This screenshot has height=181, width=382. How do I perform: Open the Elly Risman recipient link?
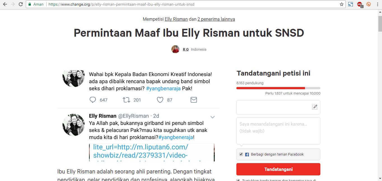[176, 19]
